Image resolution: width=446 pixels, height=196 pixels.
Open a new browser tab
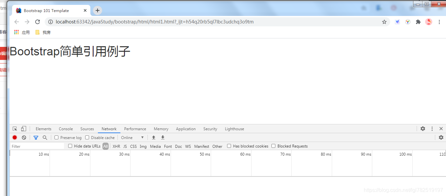[x=98, y=10]
